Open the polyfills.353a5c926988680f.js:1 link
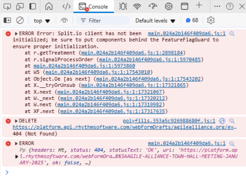The width and height of the screenshot is (246, 176). (169, 121)
